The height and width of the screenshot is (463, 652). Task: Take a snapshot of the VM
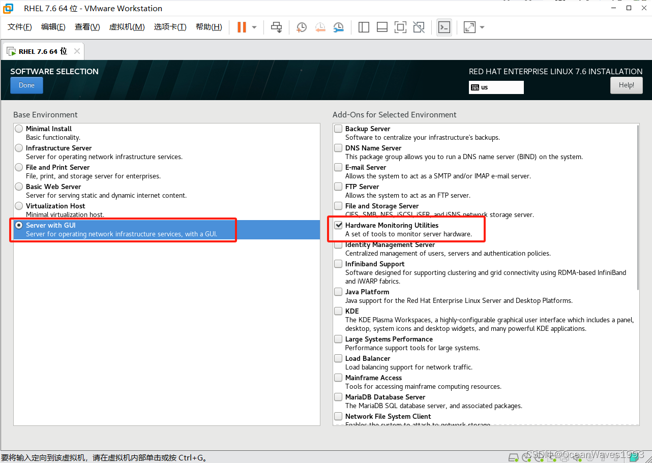click(x=302, y=27)
